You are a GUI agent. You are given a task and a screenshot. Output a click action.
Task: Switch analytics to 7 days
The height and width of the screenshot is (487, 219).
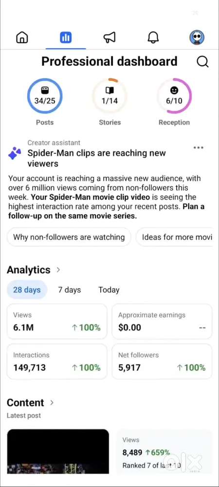pos(70,290)
